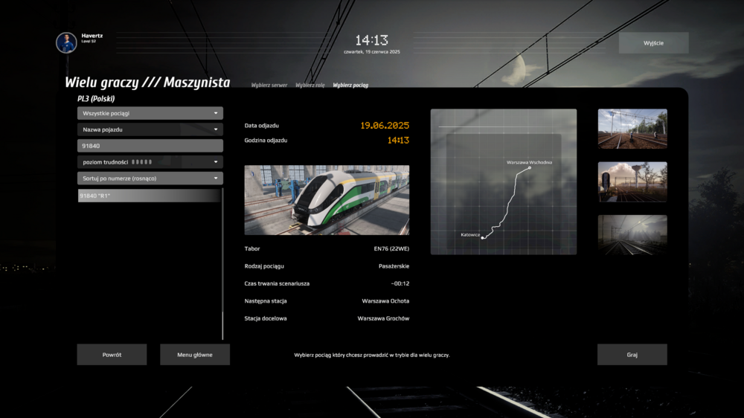The height and width of the screenshot is (418, 744).
Task: Click the Warszawa Wschodnia map marker
Action: 530,168
